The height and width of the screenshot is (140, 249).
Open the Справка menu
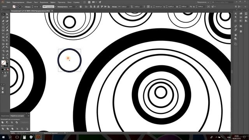(76, 2)
